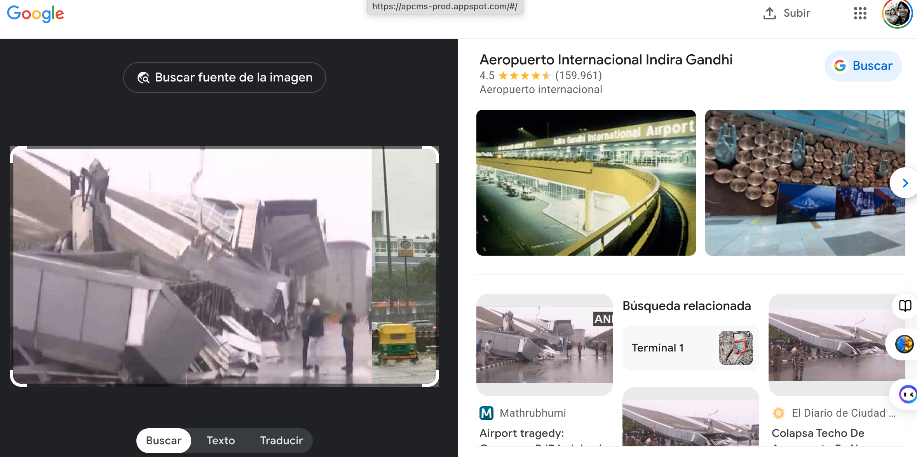This screenshot has height=457, width=917.
Task: Click the book icon on right edge
Action: [x=905, y=306]
